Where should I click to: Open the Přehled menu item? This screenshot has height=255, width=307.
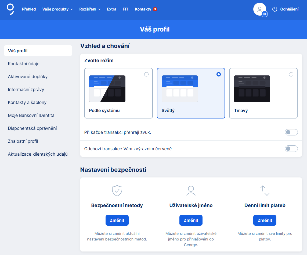coord(29,9)
